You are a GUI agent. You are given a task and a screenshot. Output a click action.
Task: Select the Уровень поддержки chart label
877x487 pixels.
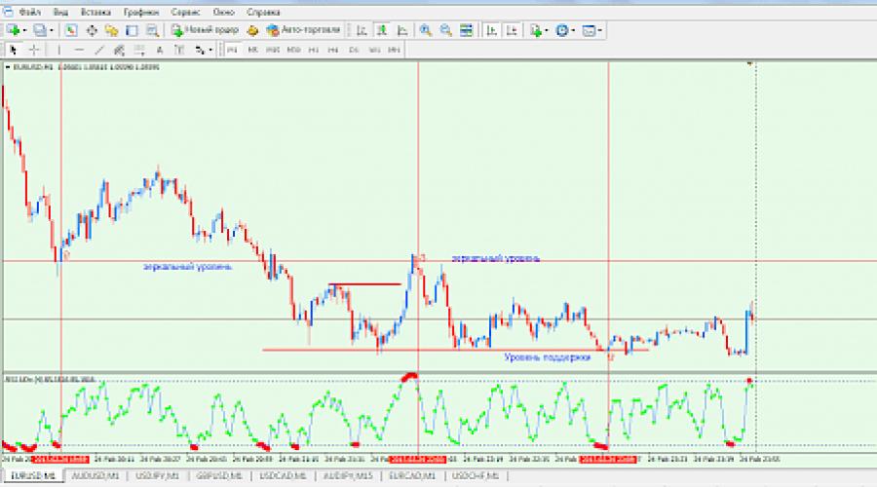(x=547, y=356)
